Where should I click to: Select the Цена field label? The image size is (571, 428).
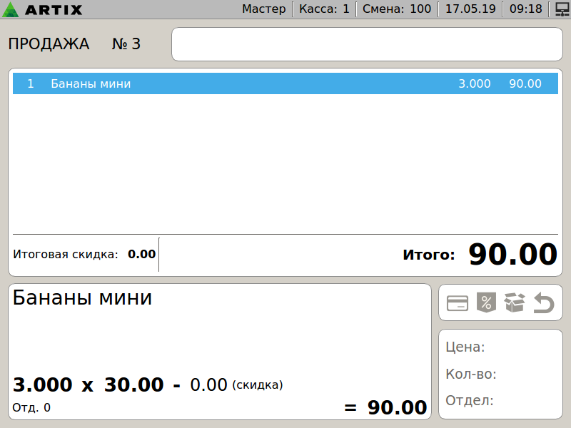[465, 347]
